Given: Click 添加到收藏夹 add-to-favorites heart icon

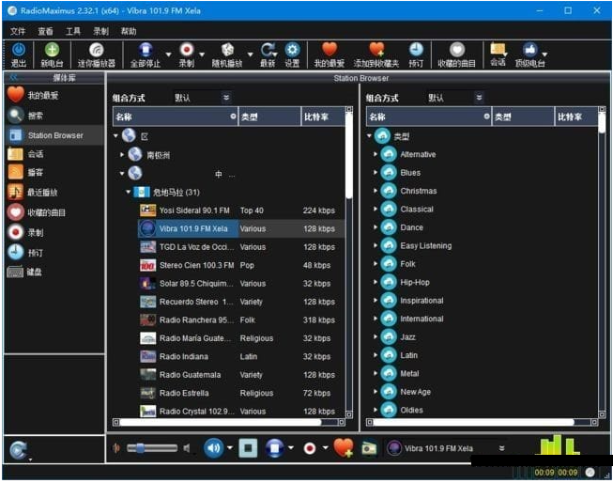Looking at the screenshot, I should (x=376, y=50).
